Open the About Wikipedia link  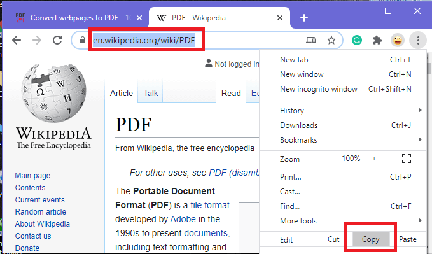coord(43,224)
